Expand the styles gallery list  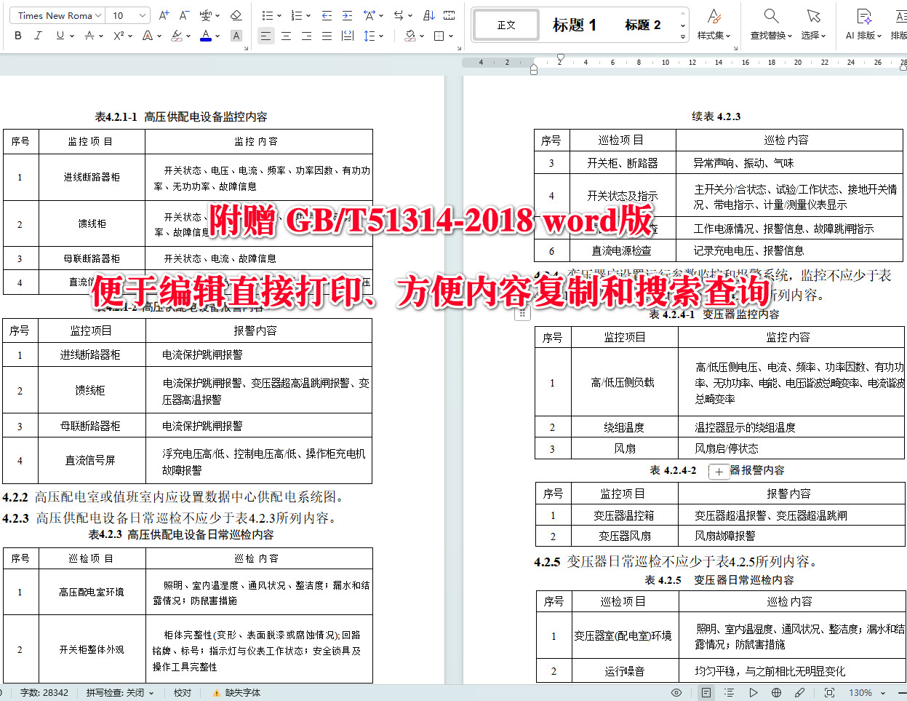[682, 36]
